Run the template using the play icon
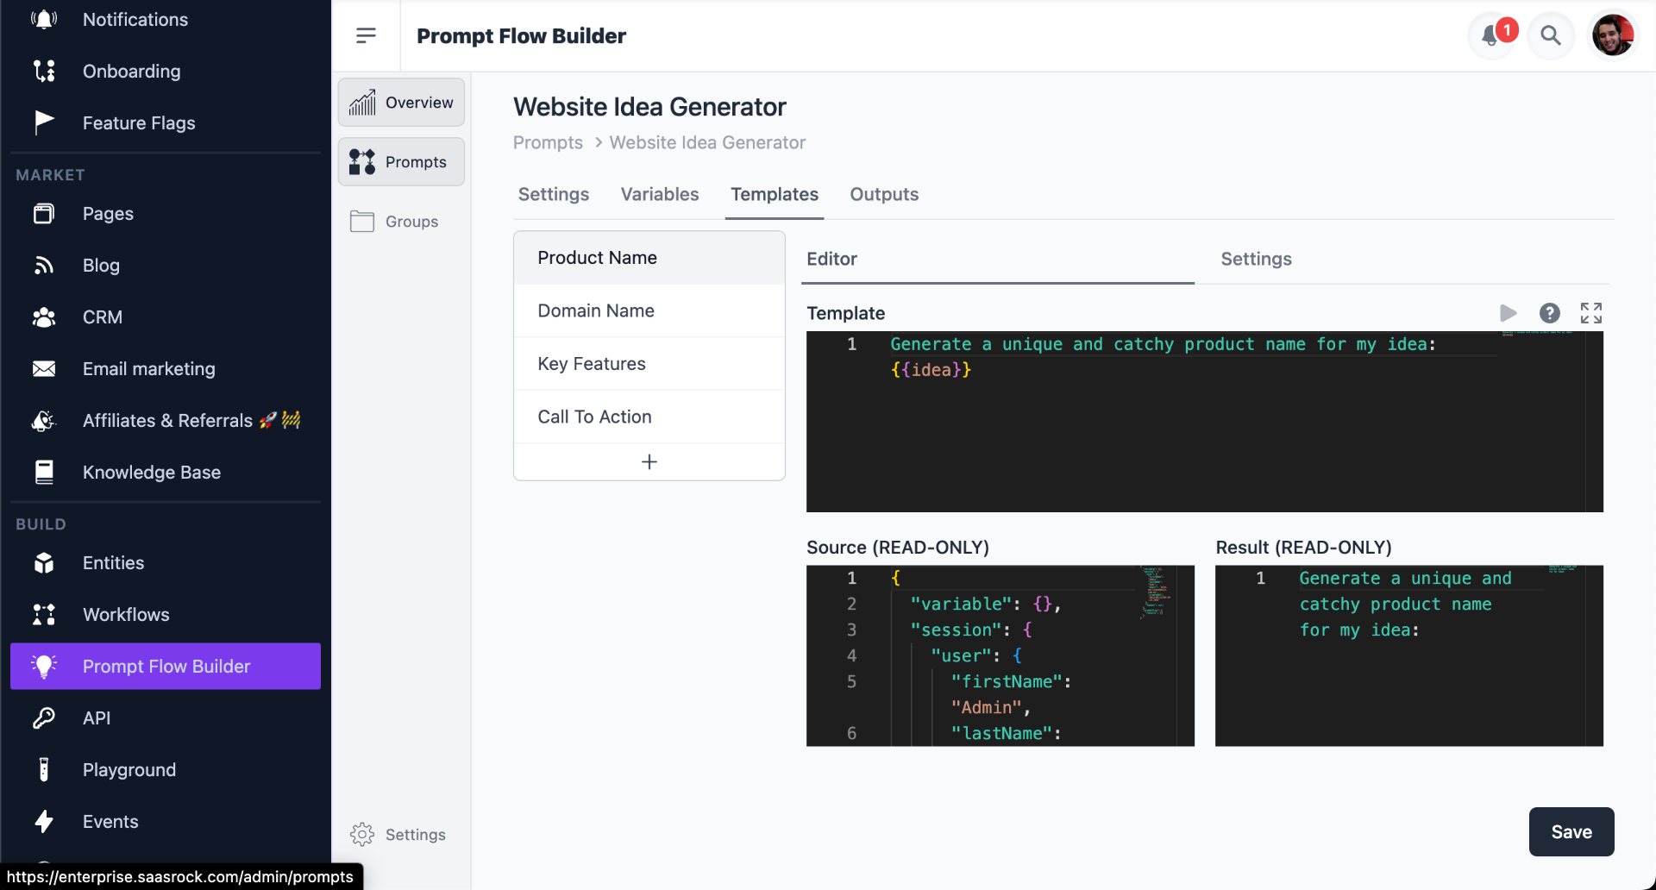 (x=1509, y=313)
